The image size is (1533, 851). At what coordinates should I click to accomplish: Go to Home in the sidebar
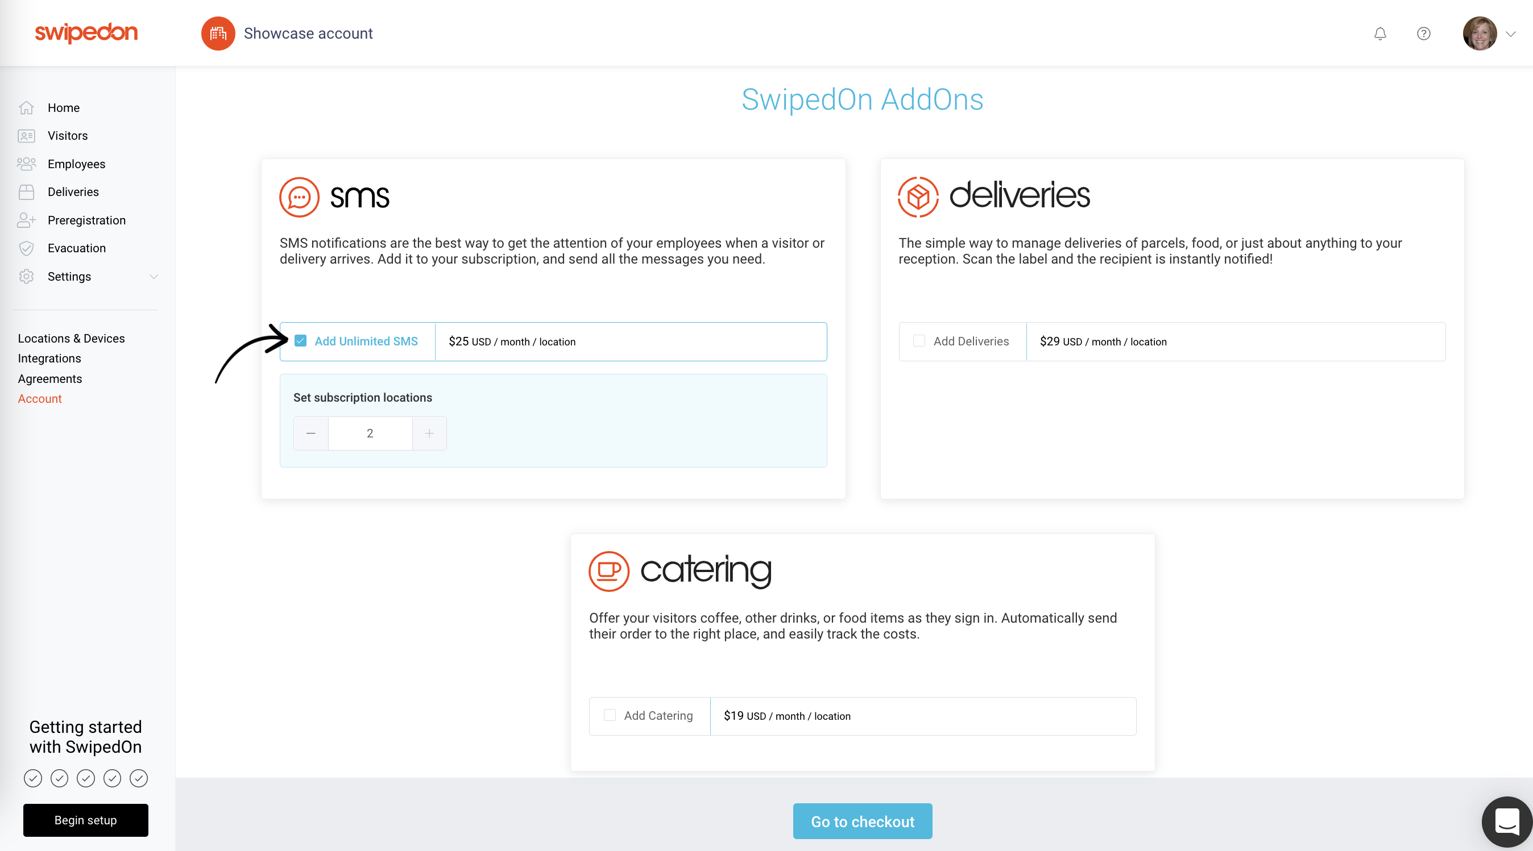coord(64,107)
